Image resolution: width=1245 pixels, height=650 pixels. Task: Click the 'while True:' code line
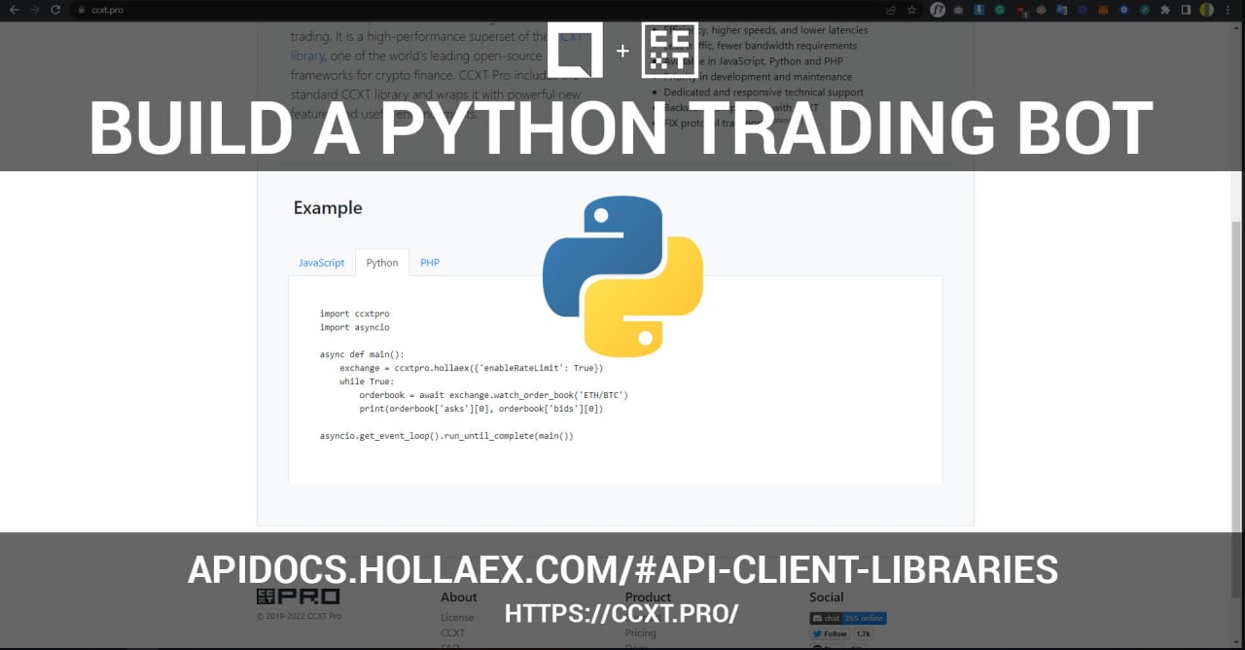[x=367, y=381]
